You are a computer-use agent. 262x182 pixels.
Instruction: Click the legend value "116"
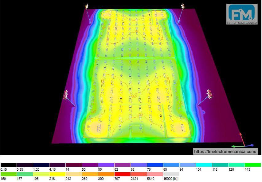click(215, 169)
